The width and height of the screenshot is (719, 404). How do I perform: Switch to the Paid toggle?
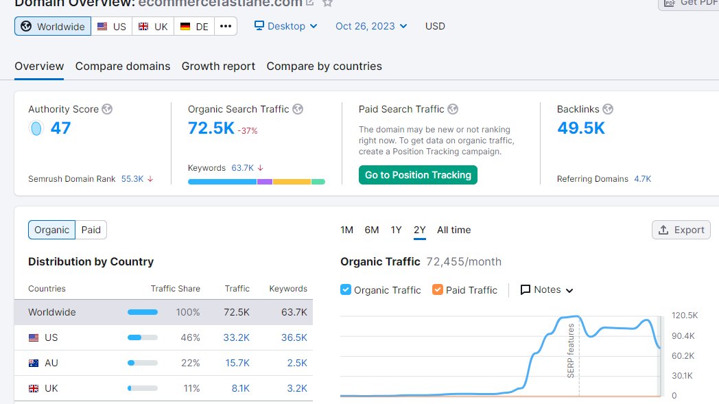click(91, 230)
